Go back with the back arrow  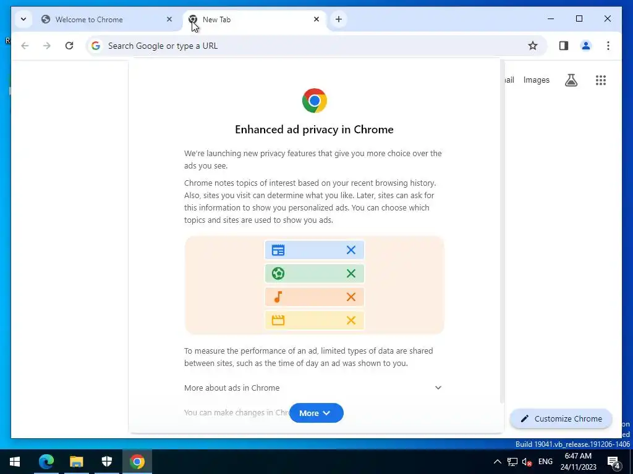[25, 46]
